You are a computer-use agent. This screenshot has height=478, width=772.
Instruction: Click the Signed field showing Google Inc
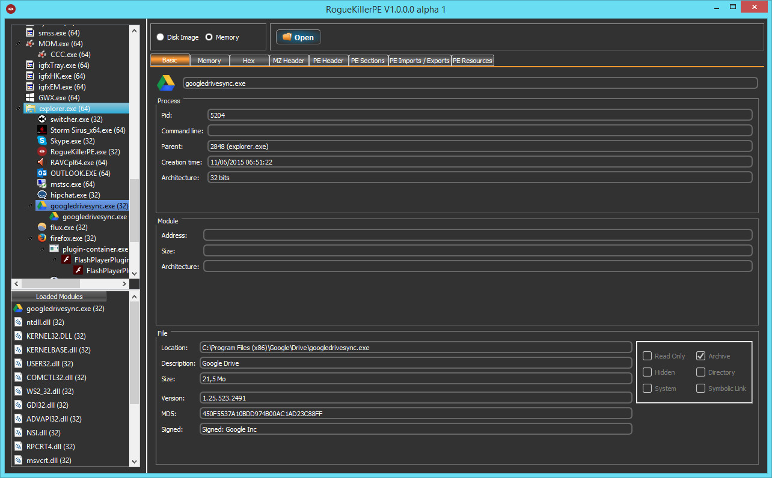coord(416,429)
